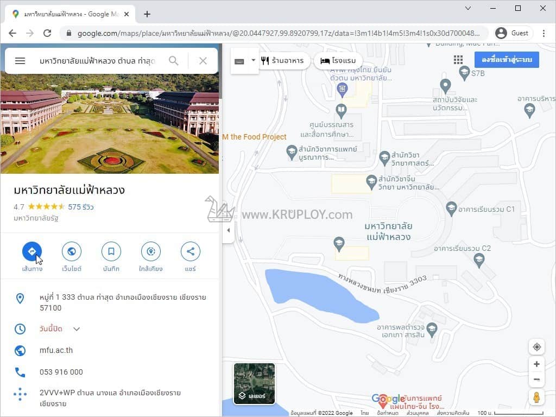Image resolution: width=556 pixels, height=417 pixels.
Task: Copy the plus code 2VVV+WP
Action: click(110, 398)
